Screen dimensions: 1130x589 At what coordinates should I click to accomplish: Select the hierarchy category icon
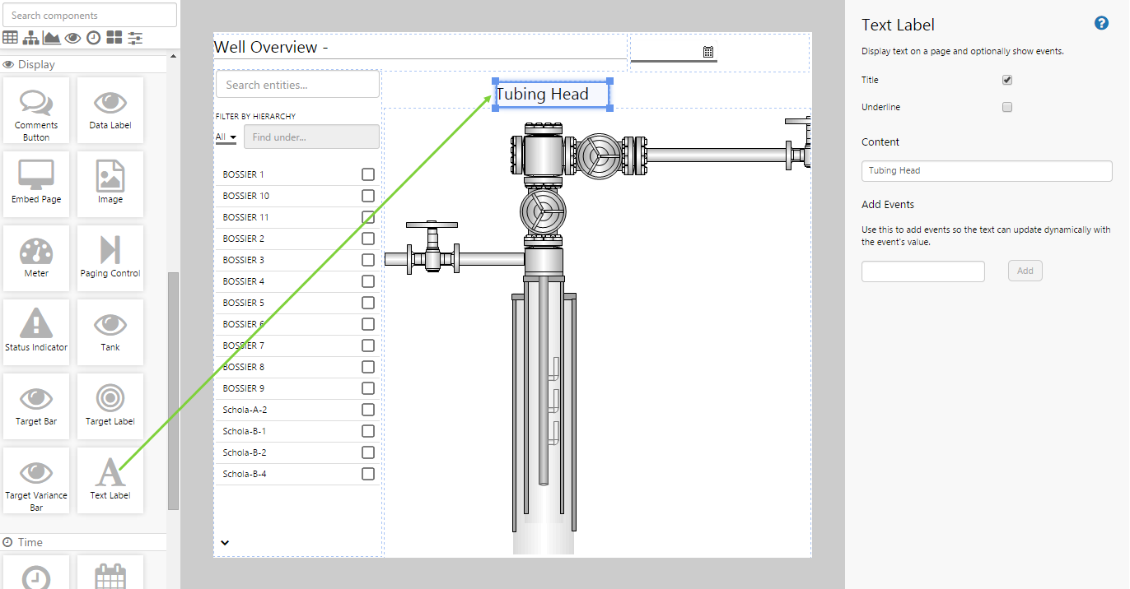click(31, 38)
